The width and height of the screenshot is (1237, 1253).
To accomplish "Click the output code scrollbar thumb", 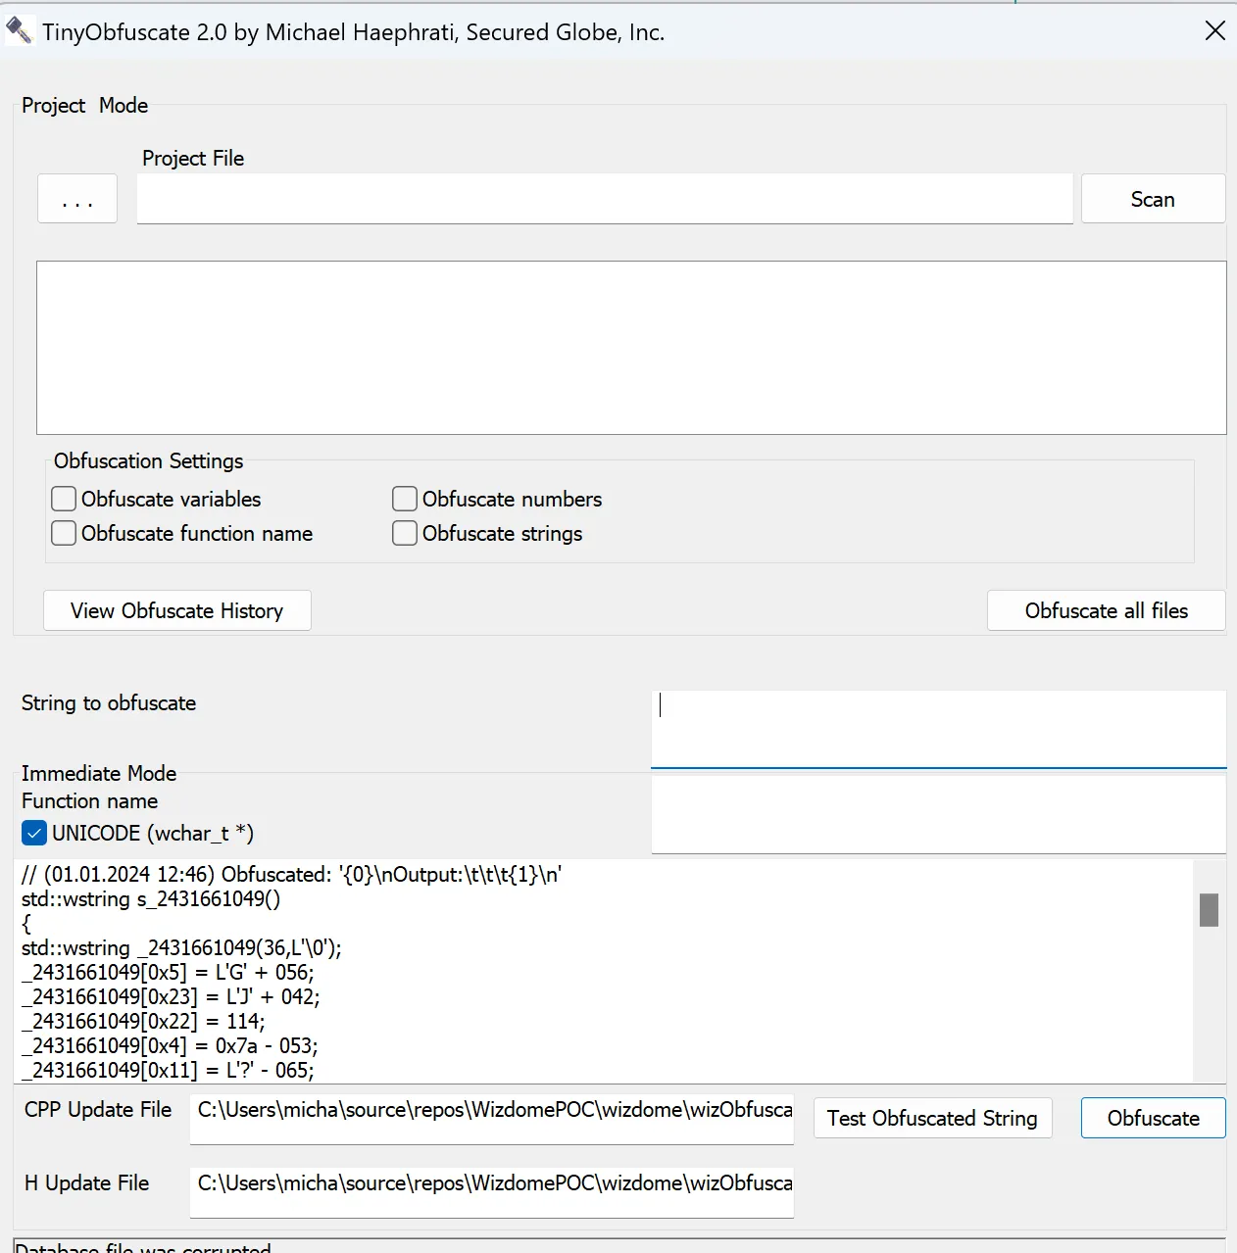I will tap(1210, 910).
